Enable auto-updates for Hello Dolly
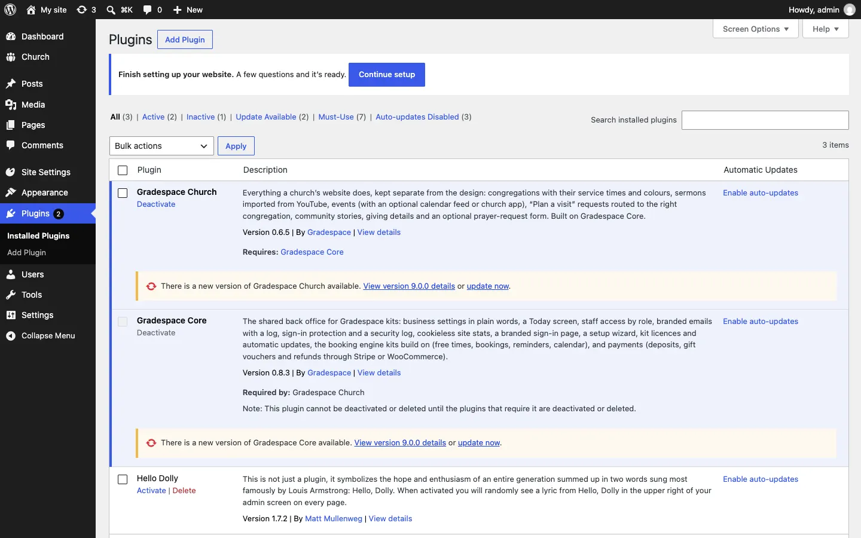861x538 pixels. [761, 479]
